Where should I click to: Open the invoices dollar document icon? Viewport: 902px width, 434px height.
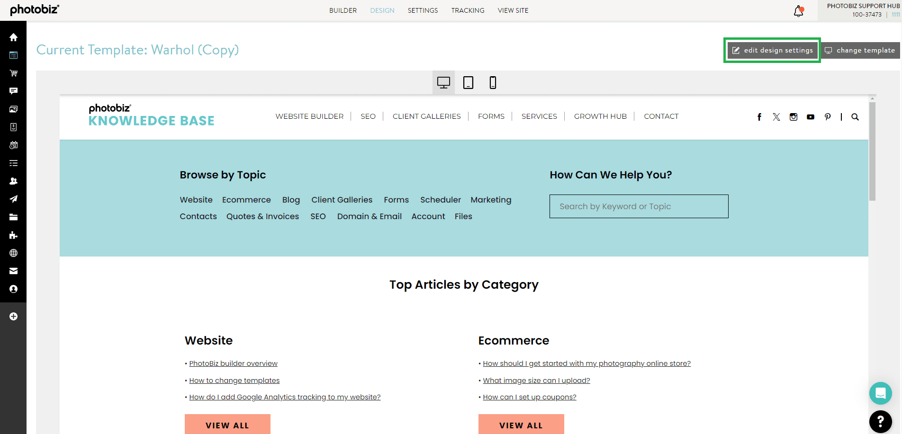tap(13, 127)
